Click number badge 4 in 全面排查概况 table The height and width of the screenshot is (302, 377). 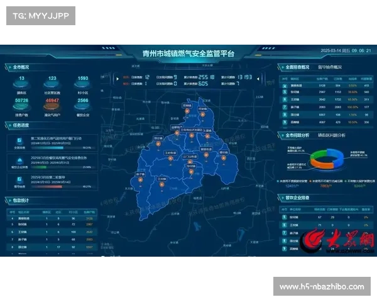click(285, 86)
